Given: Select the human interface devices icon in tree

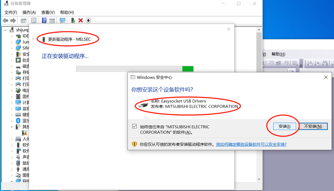Looking at the screenshot, I should (18, 139).
